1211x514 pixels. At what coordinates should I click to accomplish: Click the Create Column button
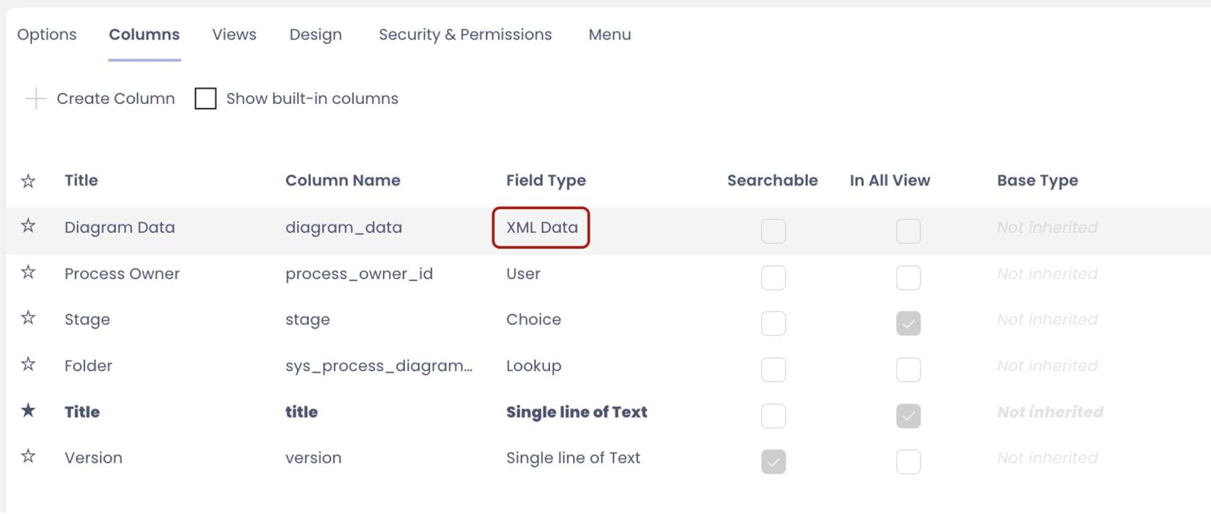pos(115,99)
